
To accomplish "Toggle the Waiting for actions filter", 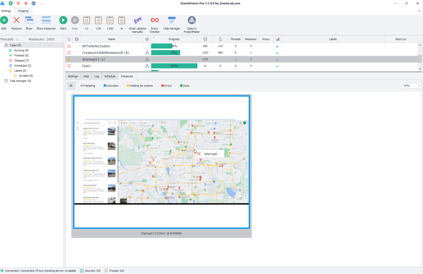I will [x=140, y=86].
